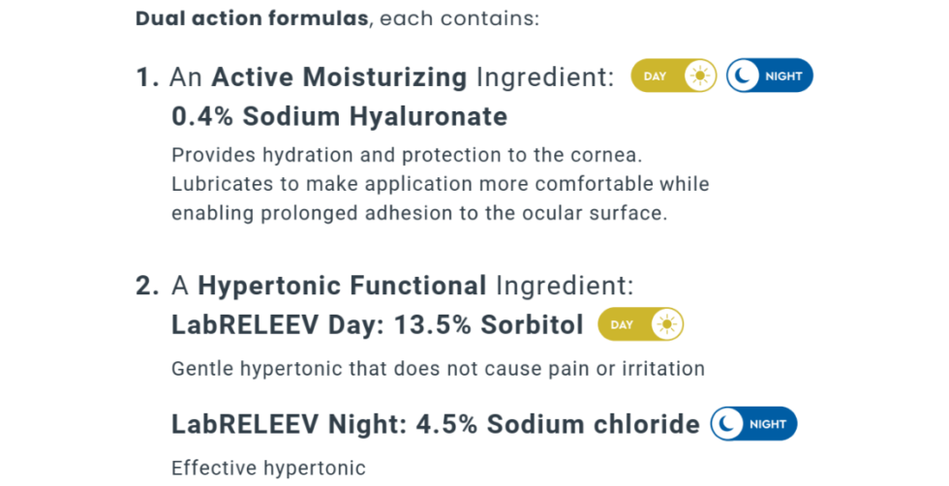
Task: Click the moon icon next to Sodium chloride
Action: 727,423
